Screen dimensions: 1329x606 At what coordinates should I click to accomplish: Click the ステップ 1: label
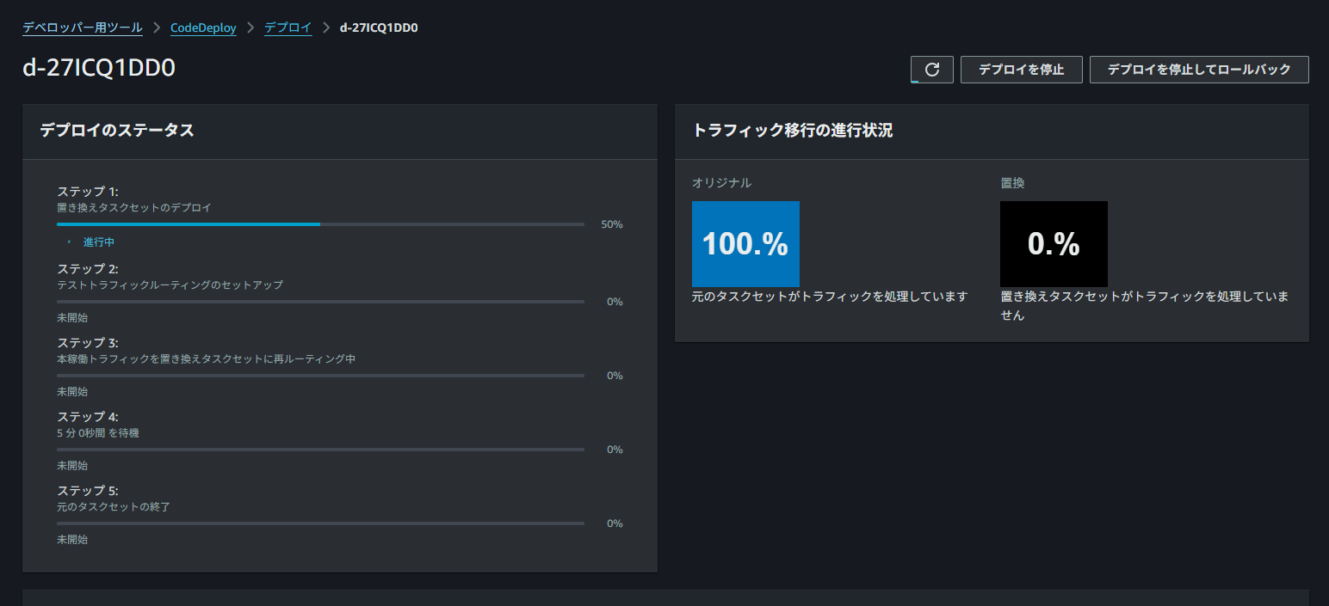click(x=87, y=192)
